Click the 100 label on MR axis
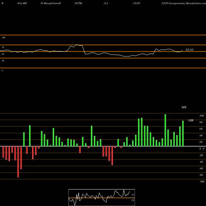The width and height of the screenshot is (206, 206). [201, 116]
